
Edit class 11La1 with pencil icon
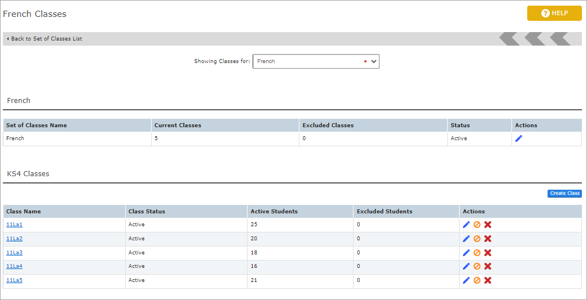coord(466,225)
